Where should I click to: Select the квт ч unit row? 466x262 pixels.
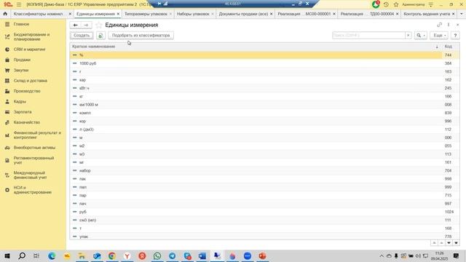pos(264,88)
